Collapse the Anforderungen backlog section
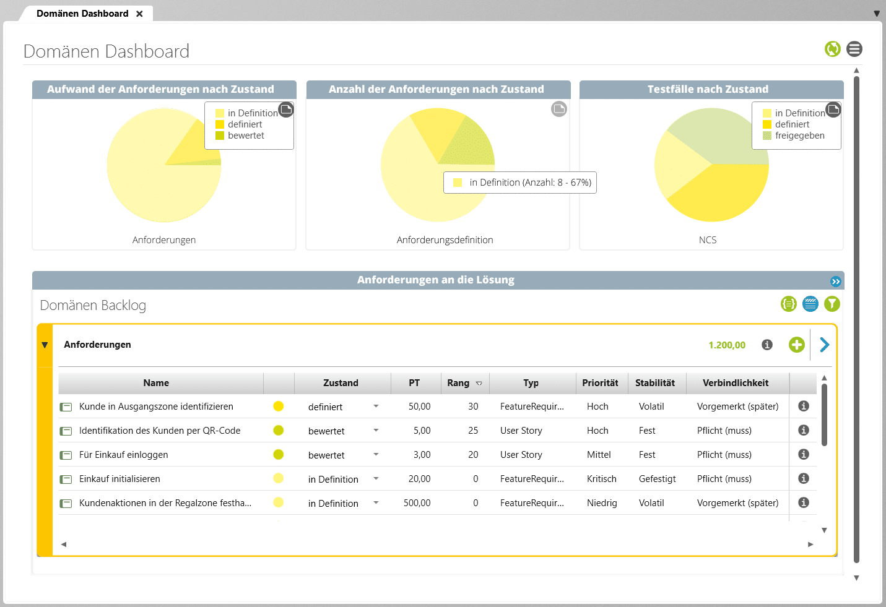 tap(45, 345)
